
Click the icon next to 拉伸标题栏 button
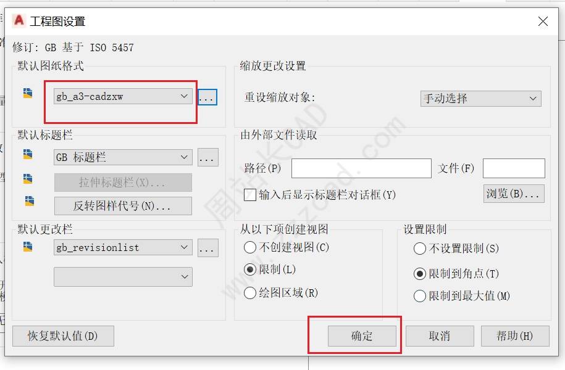(x=28, y=178)
